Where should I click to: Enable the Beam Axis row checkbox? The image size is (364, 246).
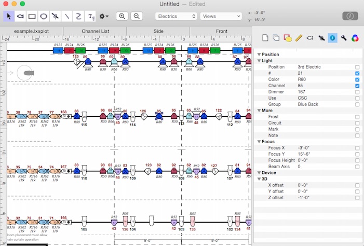tap(357, 167)
